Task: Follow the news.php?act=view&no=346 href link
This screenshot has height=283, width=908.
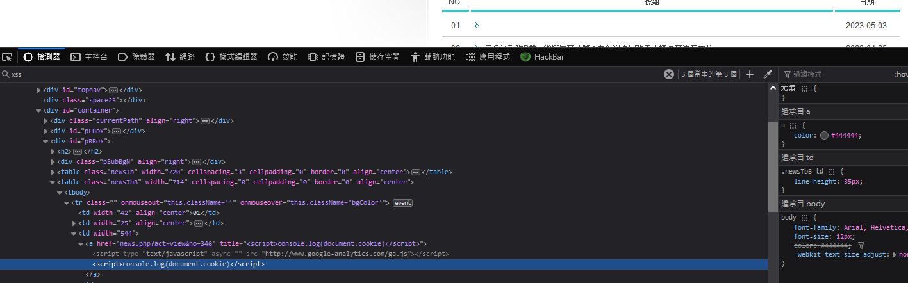Action: coord(166,244)
